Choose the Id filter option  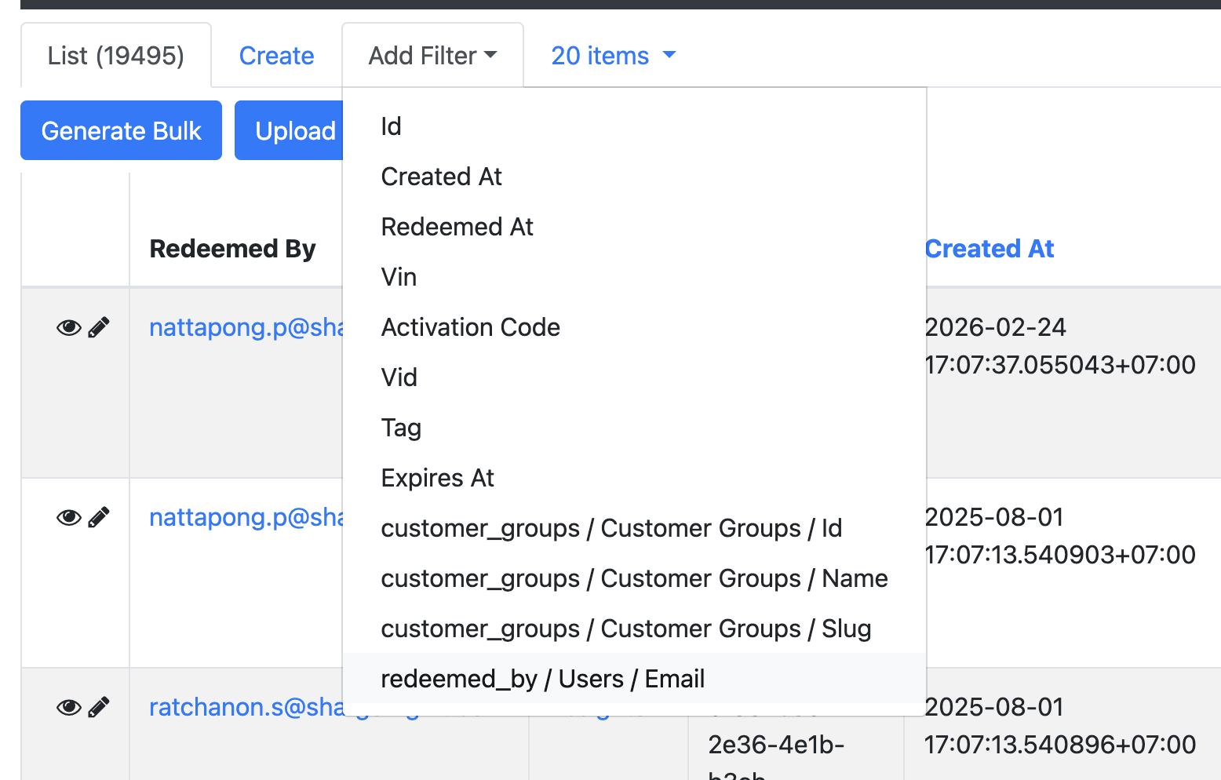[x=391, y=126]
